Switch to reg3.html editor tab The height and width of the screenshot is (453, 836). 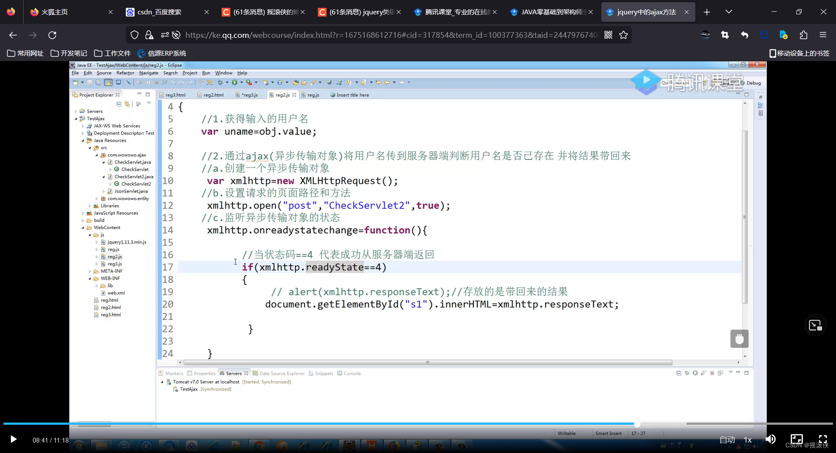tap(172, 95)
